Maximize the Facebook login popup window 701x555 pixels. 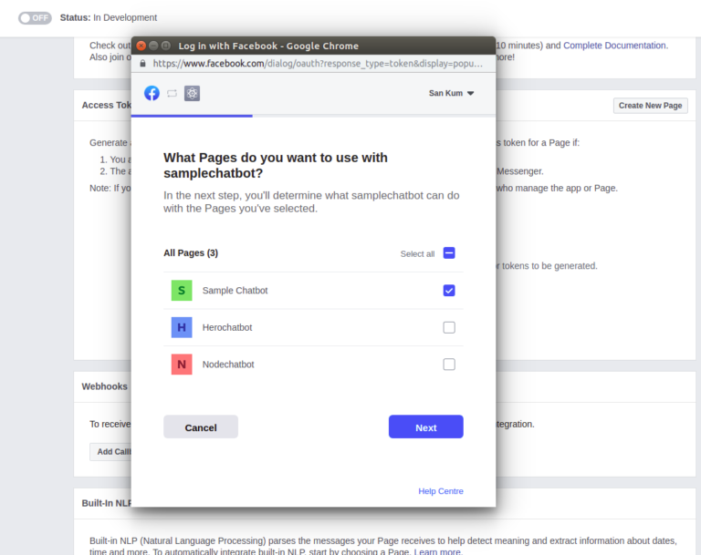click(166, 46)
